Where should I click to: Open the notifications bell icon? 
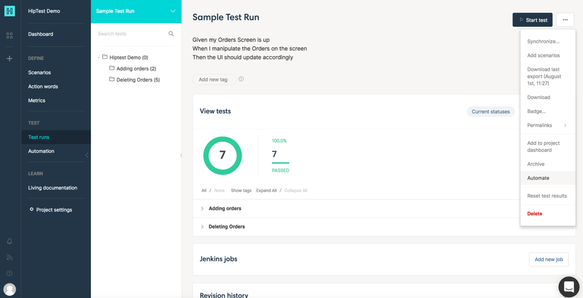10,241
